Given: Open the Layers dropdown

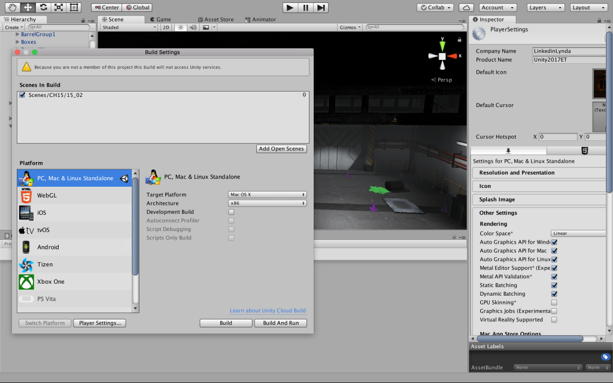Looking at the screenshot, I should pos(545,7).
